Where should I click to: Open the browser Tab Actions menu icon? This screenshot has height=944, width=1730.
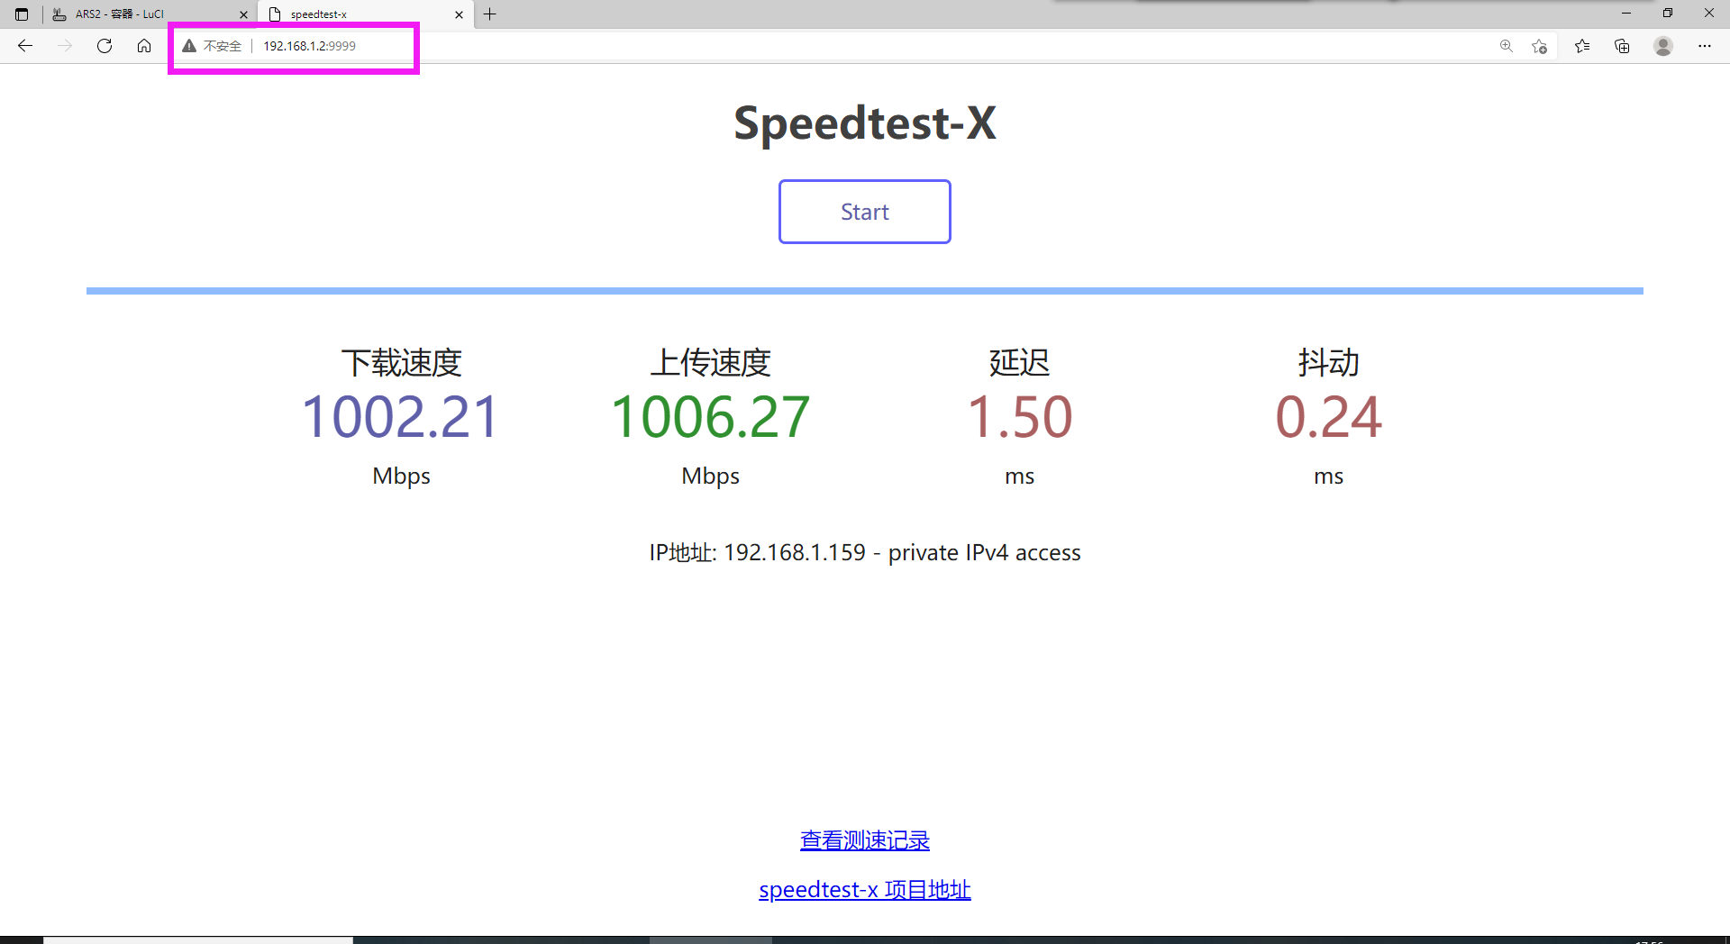[x=22, y=14]
